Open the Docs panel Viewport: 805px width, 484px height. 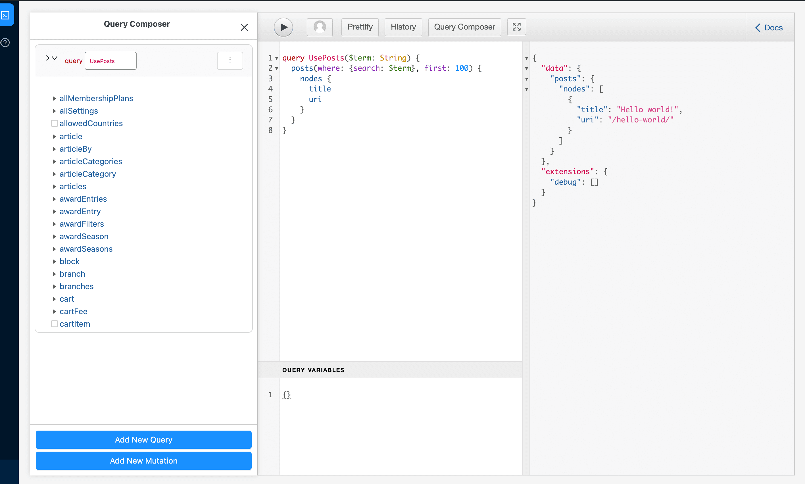pos(769,27)
